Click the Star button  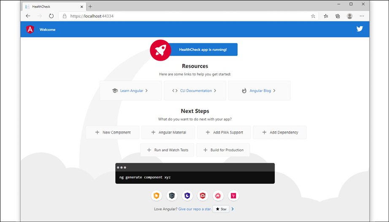click(221, 209)
